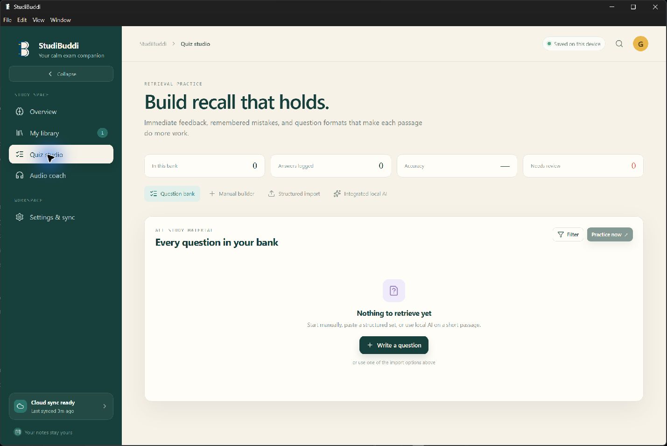Click the empty-state question document icon
The image size is (667, 446).
click(394, 290)
